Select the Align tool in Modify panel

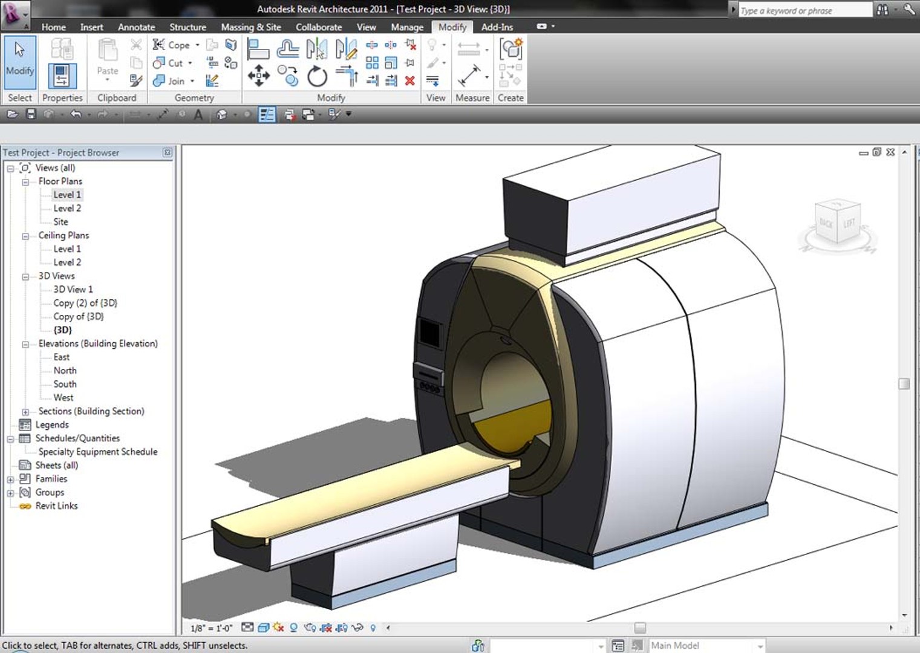258,49
